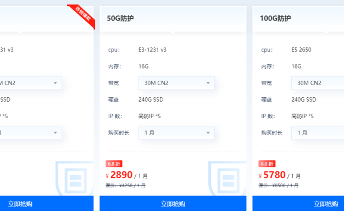The height and width of the screenshot is (212, 344).
Task: Click 240G SSD value in 50G防护 card
Action: (151, 99)
